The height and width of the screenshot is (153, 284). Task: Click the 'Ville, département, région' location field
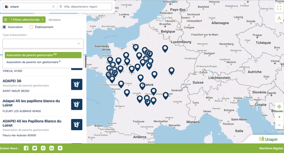tap(85, 6)
